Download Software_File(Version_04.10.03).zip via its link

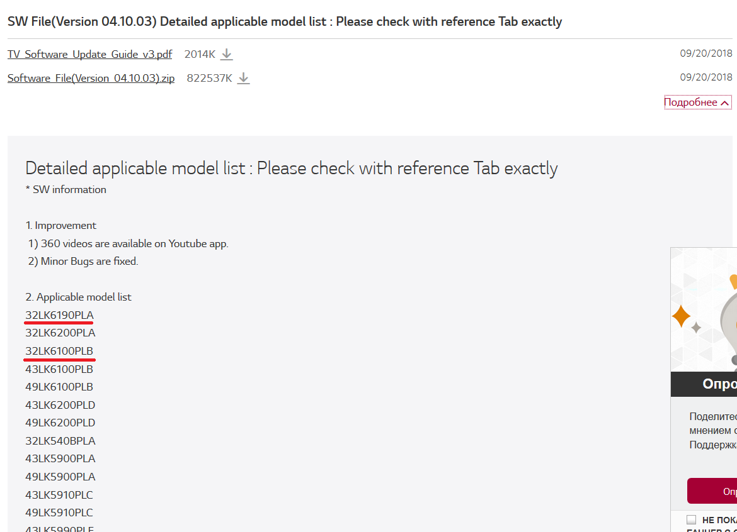click(91, 79)
